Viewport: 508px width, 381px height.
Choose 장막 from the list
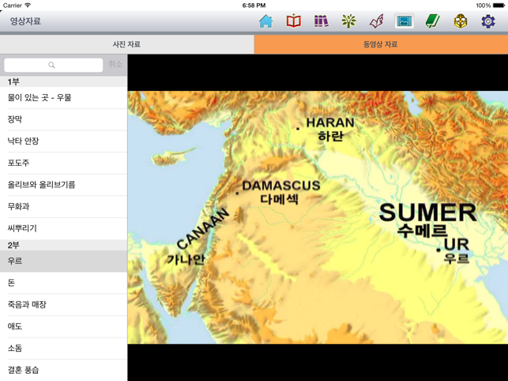[63, 119]
